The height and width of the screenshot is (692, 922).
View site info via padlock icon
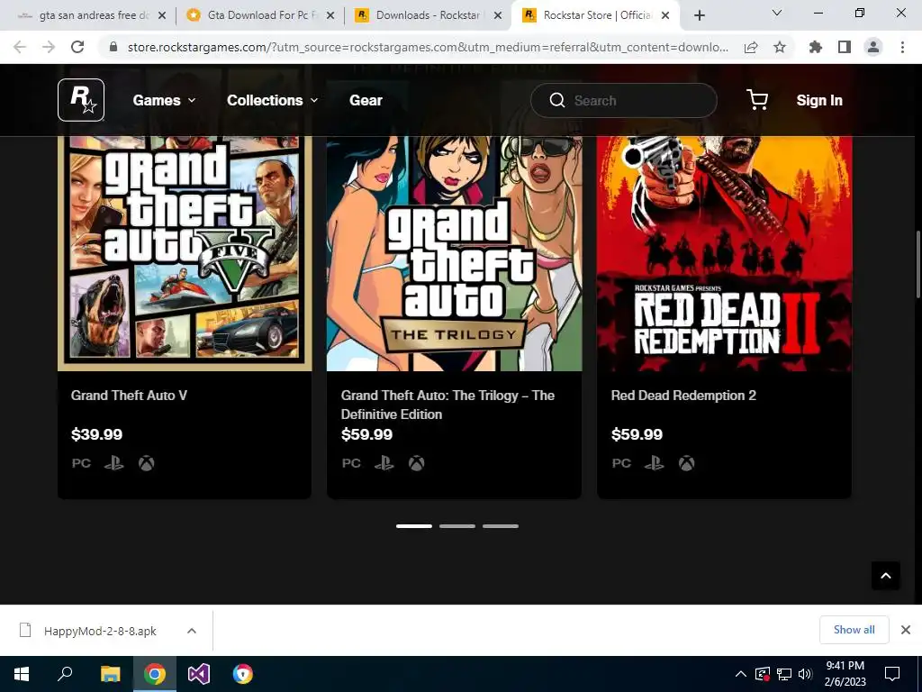tap(114, 47)
